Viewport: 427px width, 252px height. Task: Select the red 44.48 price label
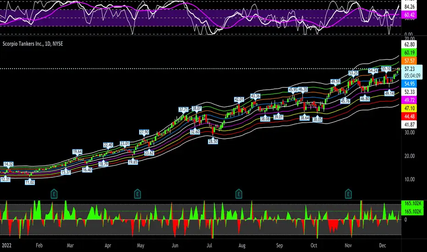click(409, 116)
